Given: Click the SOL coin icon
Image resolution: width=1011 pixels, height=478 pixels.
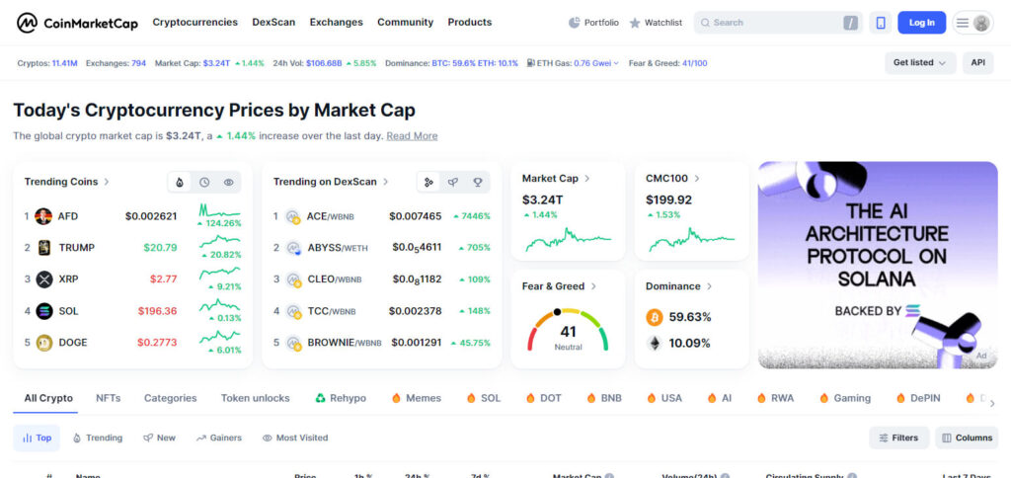Looking at the screenshot, I should (x=43, y=311).
